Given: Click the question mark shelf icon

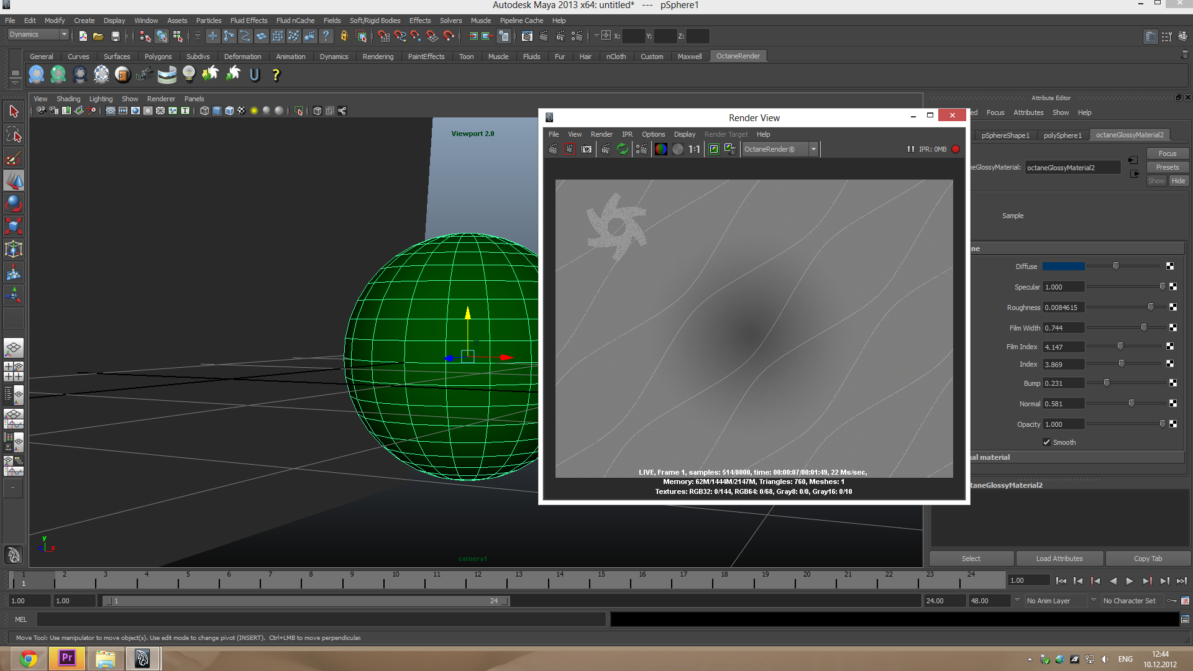Looking at the screenshot, I should (276, 75).
